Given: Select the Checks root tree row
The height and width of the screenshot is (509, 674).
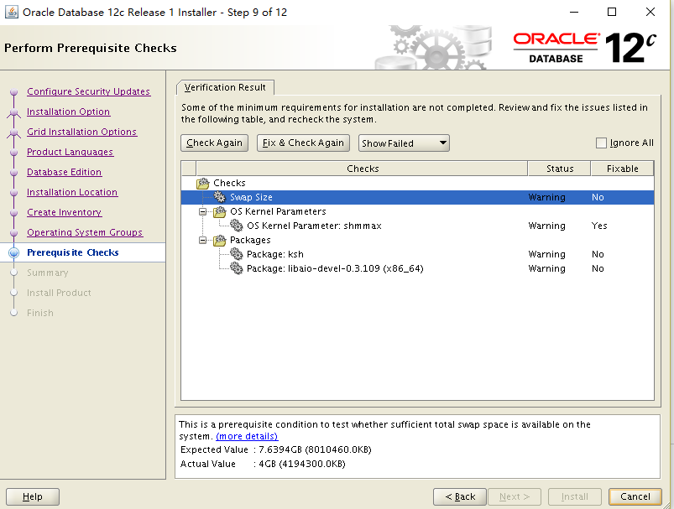Looking at the screenshot, I should pos(417,183).
